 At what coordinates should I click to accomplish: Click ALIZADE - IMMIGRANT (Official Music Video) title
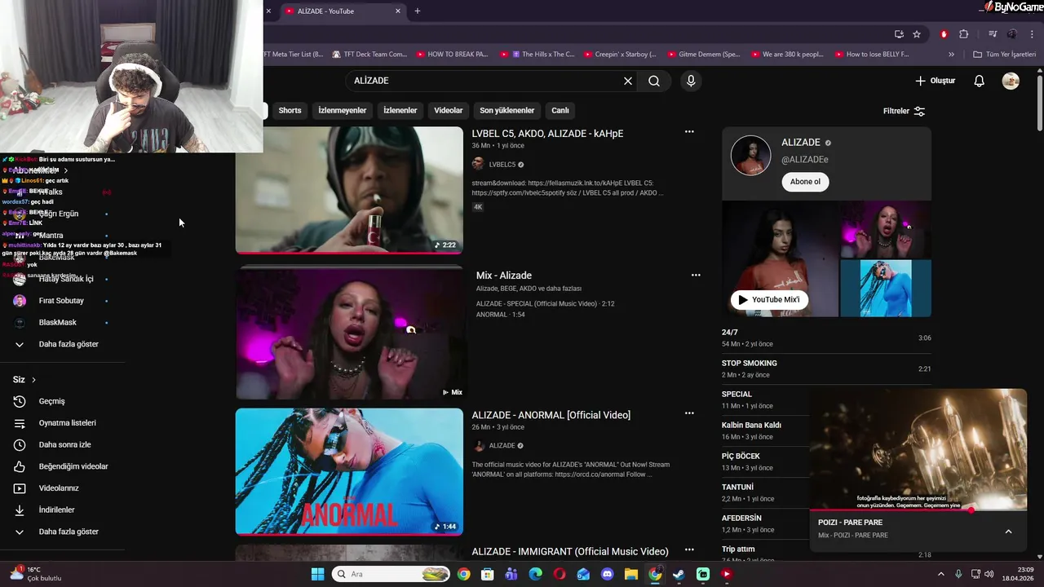click(x=570, y=552)
